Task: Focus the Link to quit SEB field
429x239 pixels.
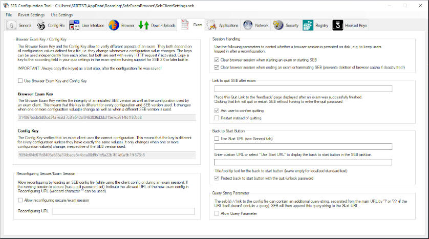Action: coord(303,89)
